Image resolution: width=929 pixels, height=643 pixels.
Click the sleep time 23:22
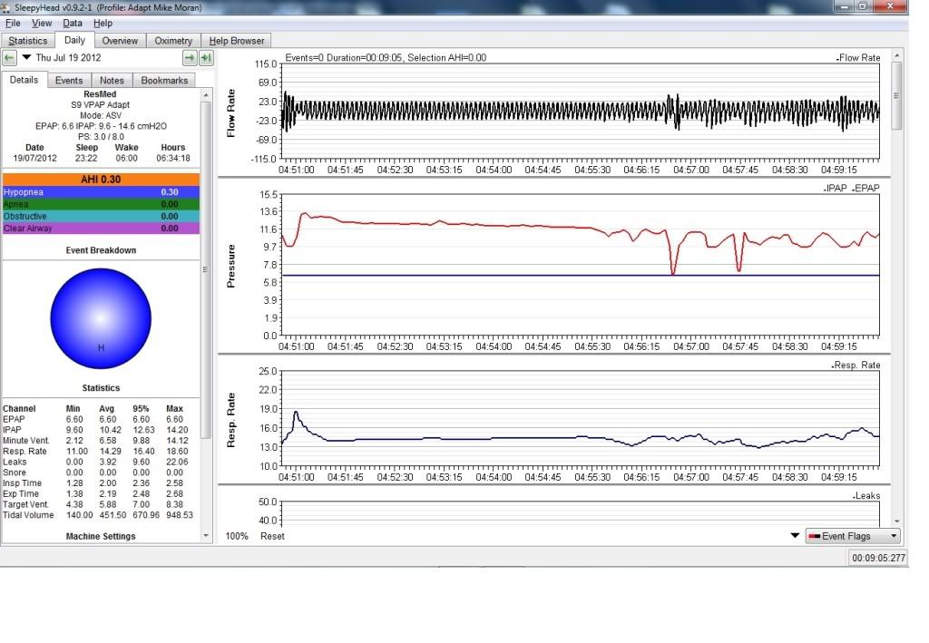(86, 158)
